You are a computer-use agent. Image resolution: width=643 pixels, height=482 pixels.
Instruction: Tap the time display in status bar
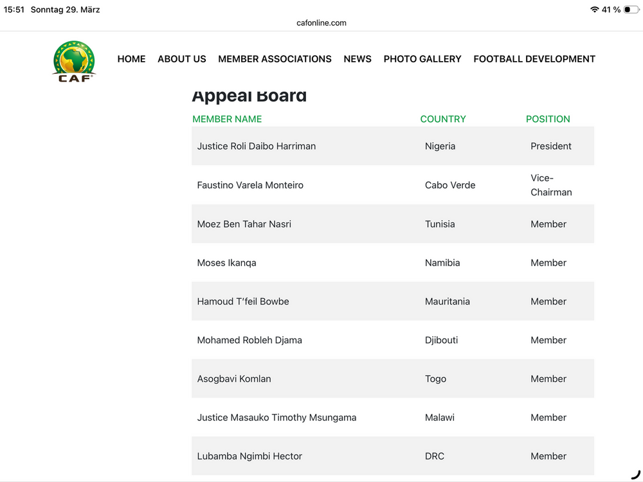point(14,10)
